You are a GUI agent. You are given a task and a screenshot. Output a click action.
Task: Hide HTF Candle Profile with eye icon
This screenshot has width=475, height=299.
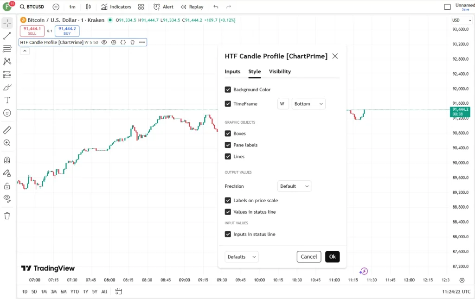(x=104, y=42)
